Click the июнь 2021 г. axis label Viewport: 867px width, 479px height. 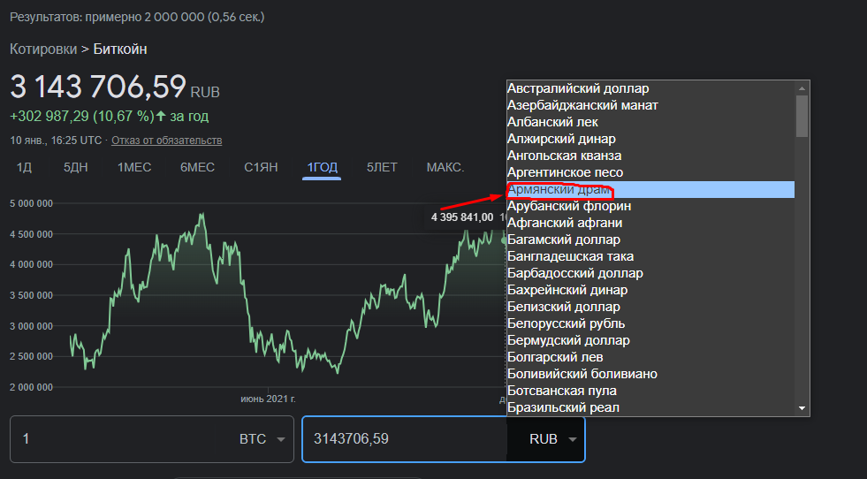(268, 399)
